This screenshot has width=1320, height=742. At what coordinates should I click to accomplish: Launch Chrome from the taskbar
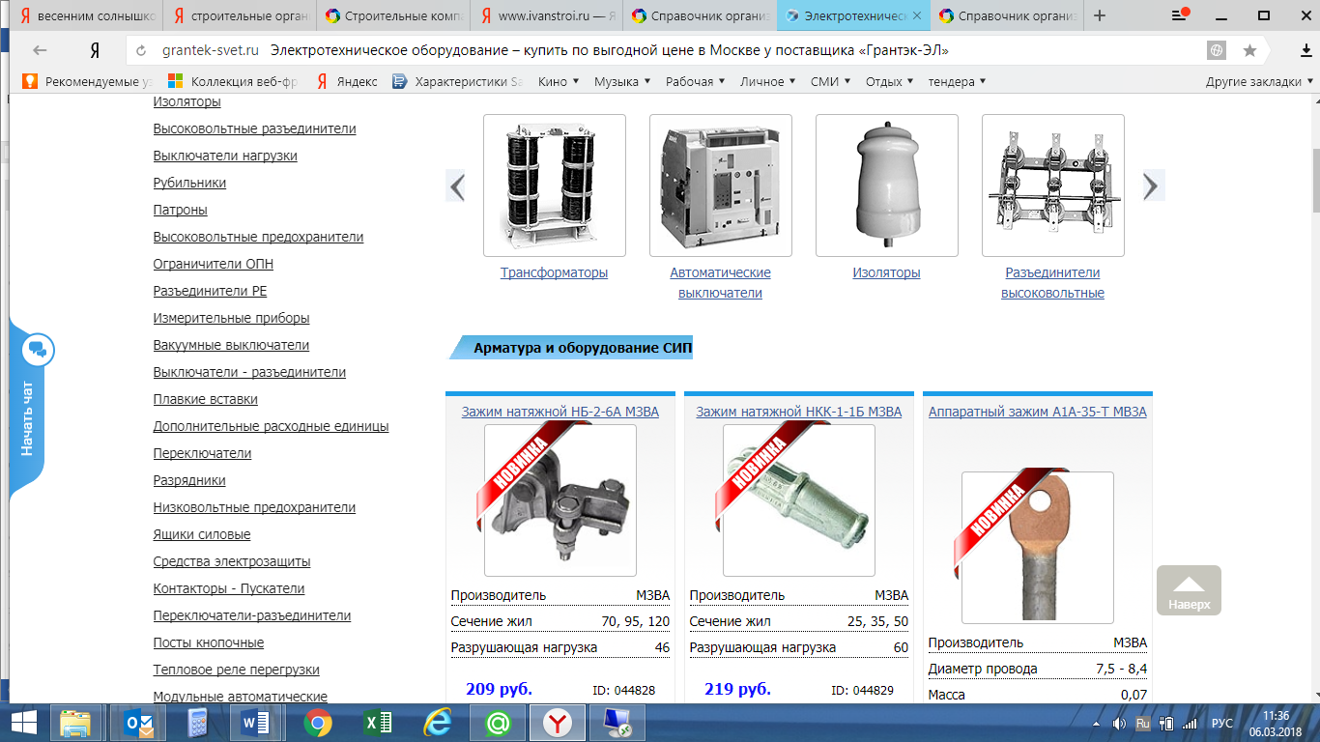(x=318, y=722)
